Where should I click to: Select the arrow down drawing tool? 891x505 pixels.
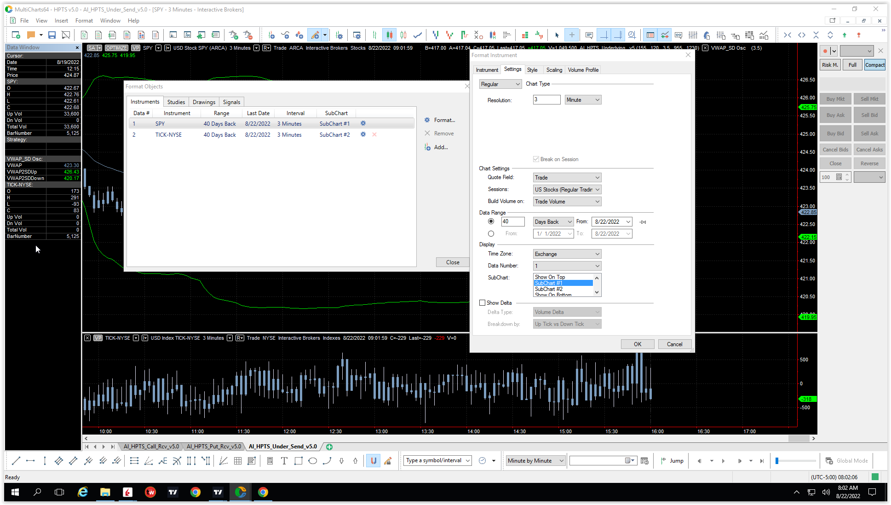[x=341, y=461]
